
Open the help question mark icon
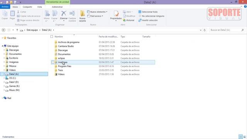(245, 7)
